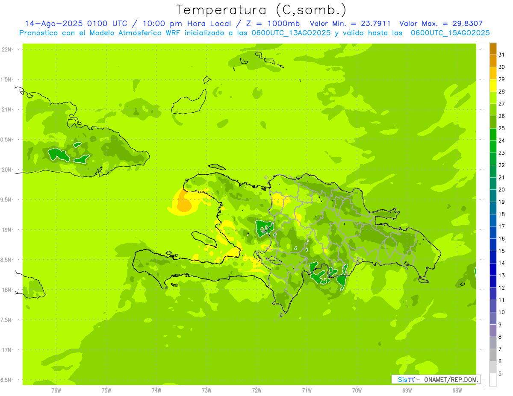The height and width of the screenshot is (396, 513).
Task: Click the "SisPI – ONAMET/REP.DOM." credit label
Action: pos(436,379)
